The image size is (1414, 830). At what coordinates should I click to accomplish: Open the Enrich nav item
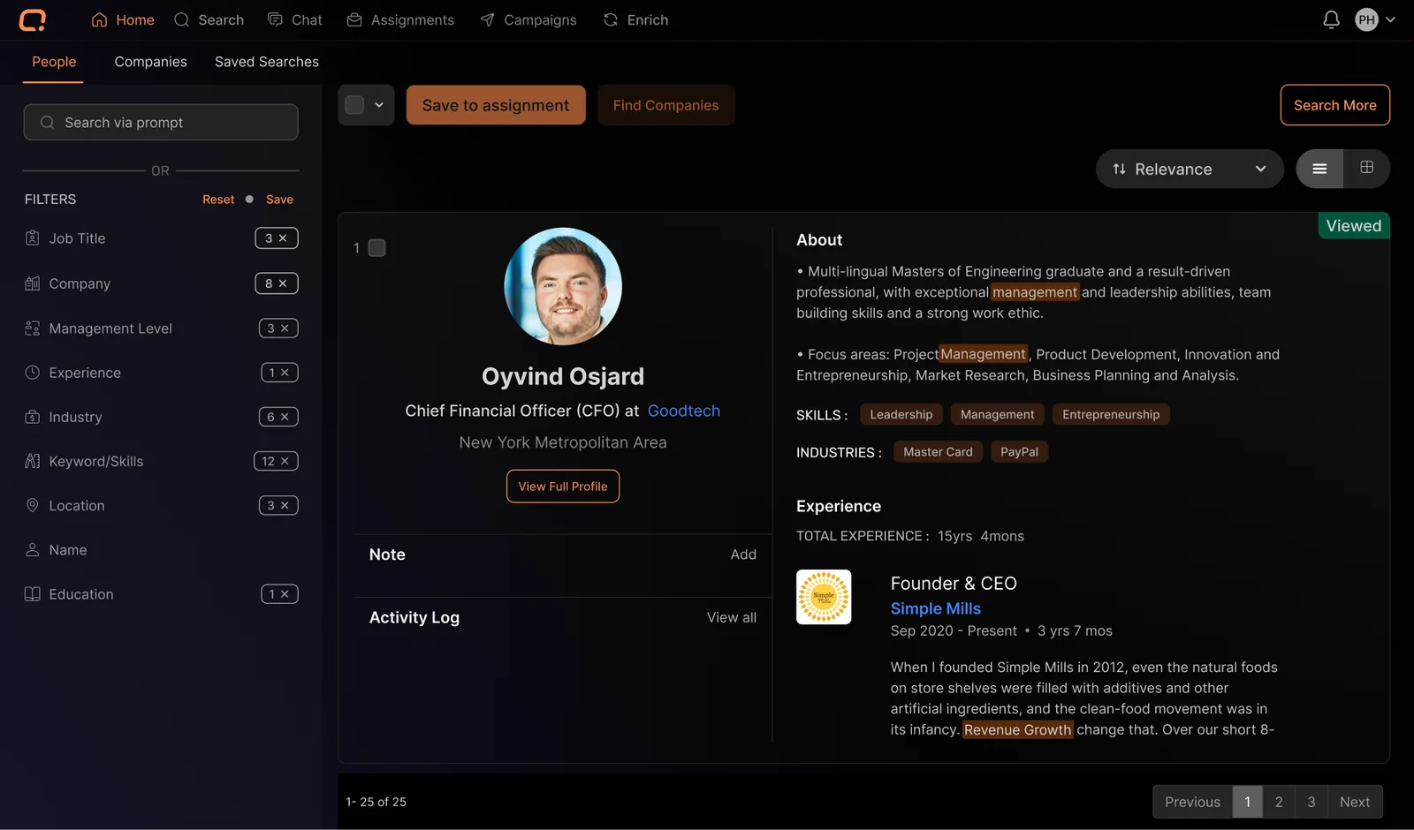click(x=635, y=19)
